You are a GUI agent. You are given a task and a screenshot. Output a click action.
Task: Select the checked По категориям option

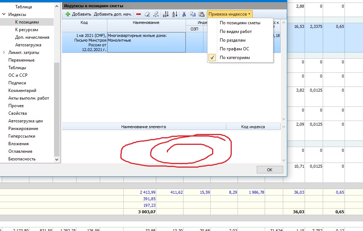coord(235,58)
